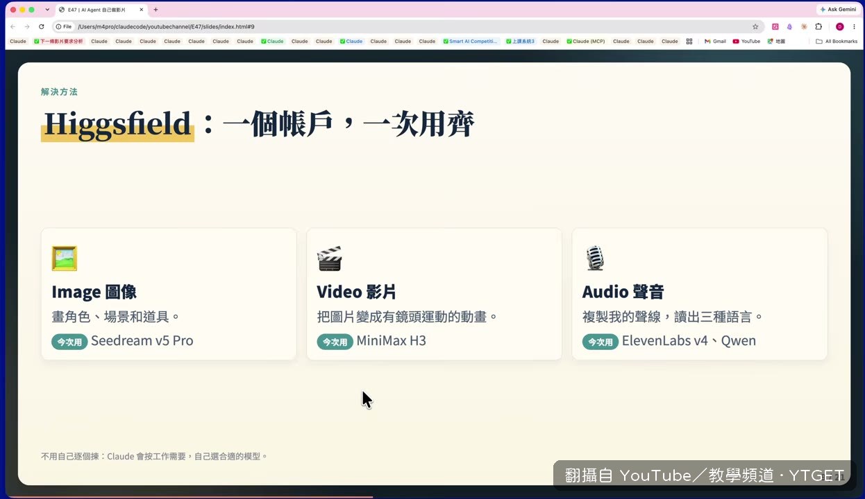Go back to the previous page
This screenshot has height=499, width=865.
pyautogui.click(x=12, y=26)
